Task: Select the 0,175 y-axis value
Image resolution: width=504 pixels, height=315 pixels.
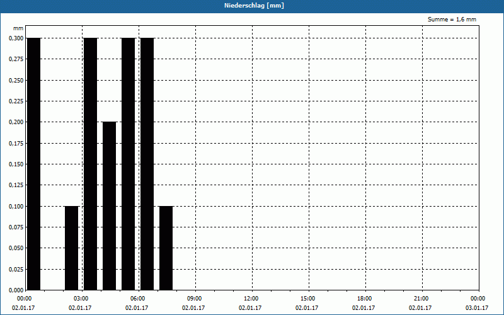Action: (x=16, y=144)
